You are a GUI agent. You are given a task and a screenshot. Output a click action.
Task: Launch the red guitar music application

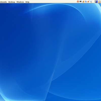click(x=88, y=2)
